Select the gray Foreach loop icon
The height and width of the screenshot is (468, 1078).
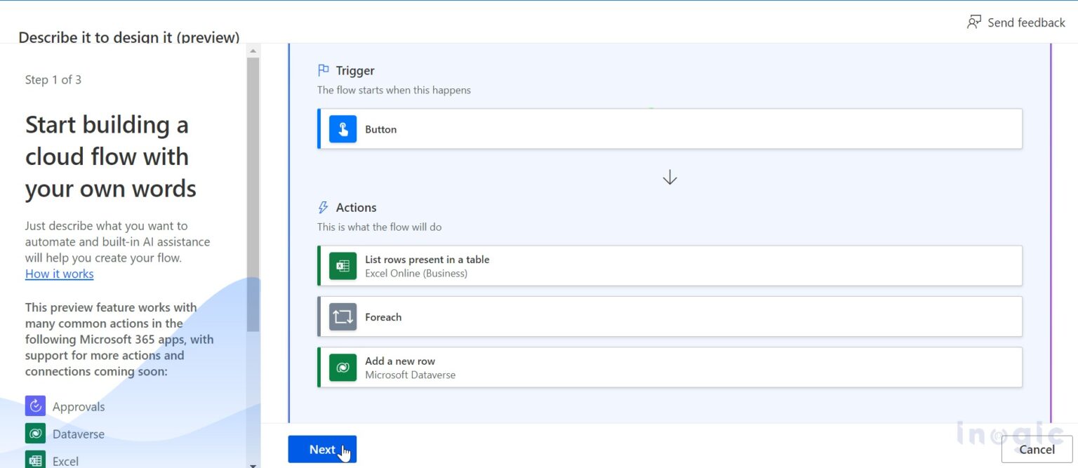point(342,317)
